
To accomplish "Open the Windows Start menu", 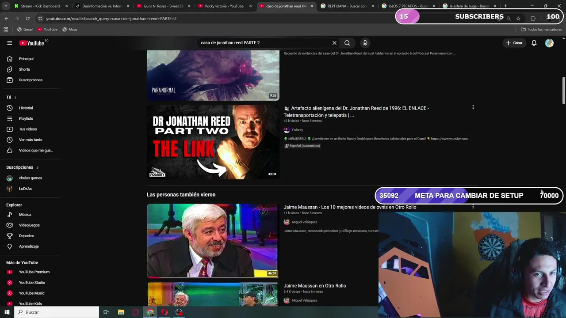I will 7,312.
